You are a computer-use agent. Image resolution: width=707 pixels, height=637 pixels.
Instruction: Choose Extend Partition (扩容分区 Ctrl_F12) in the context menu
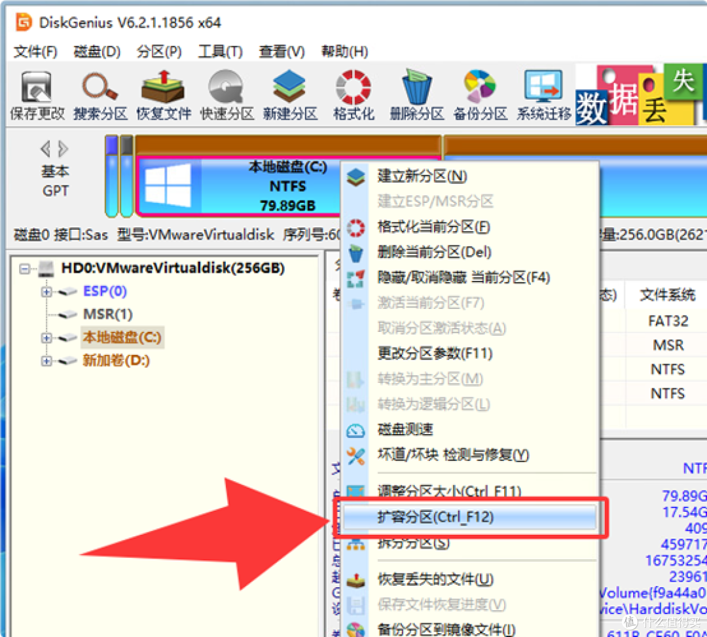pos(469,517)
